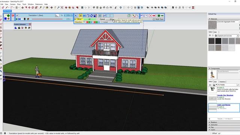Expand the Instructor panel
Viewport: 240px width, 135px height.
point(210,125)
